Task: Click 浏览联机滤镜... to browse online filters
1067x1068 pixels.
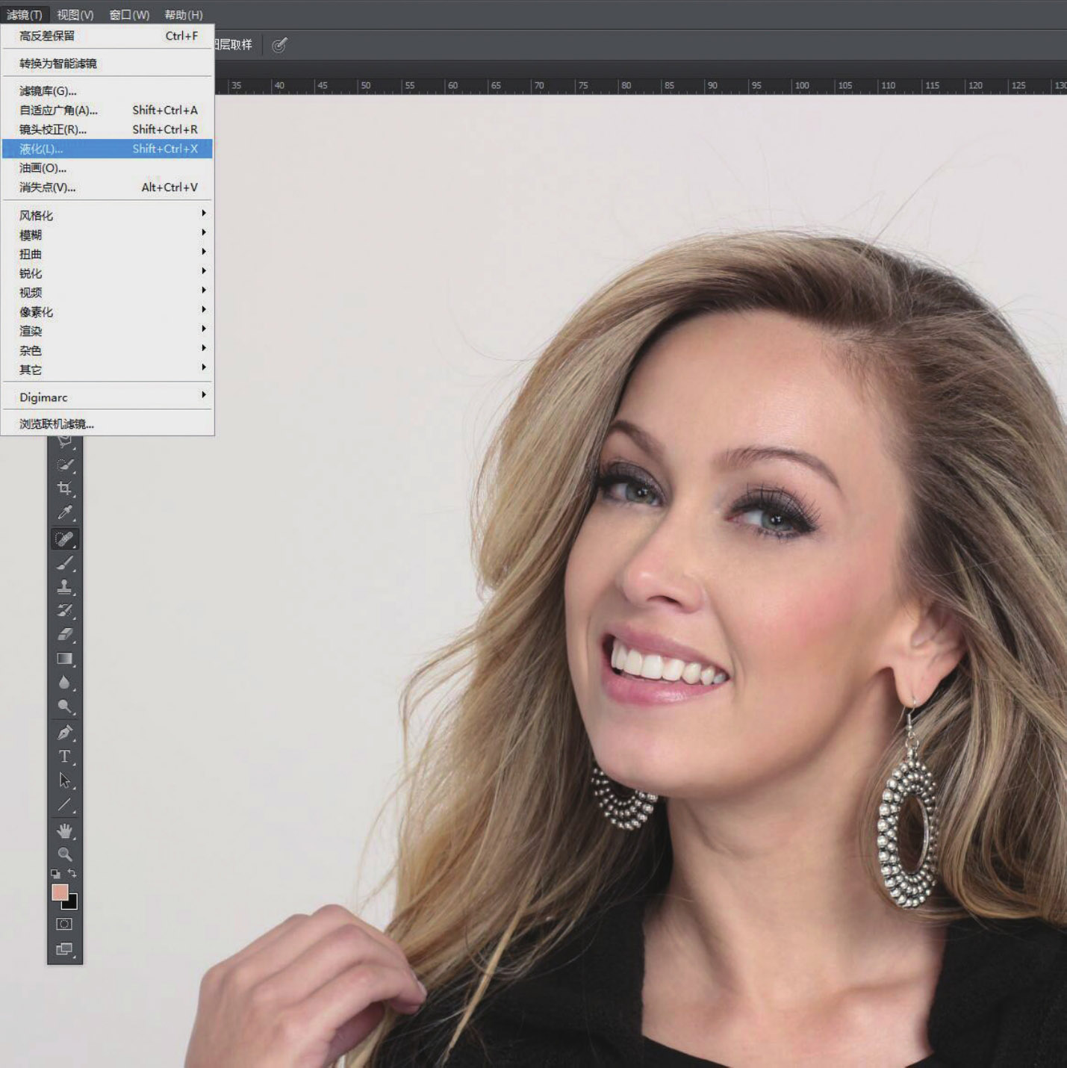Action: pos(57,424)
